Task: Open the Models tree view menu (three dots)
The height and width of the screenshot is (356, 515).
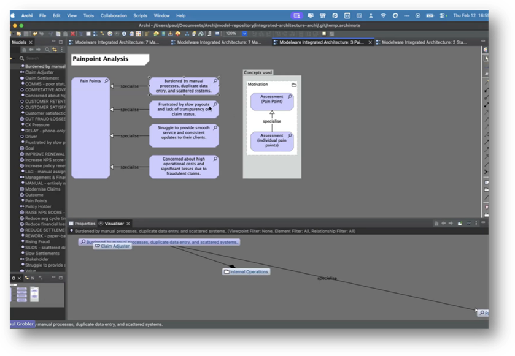Action: point(61,50)
